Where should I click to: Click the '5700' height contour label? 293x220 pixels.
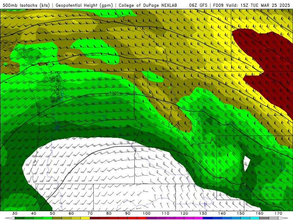click(x=114, y=93)
